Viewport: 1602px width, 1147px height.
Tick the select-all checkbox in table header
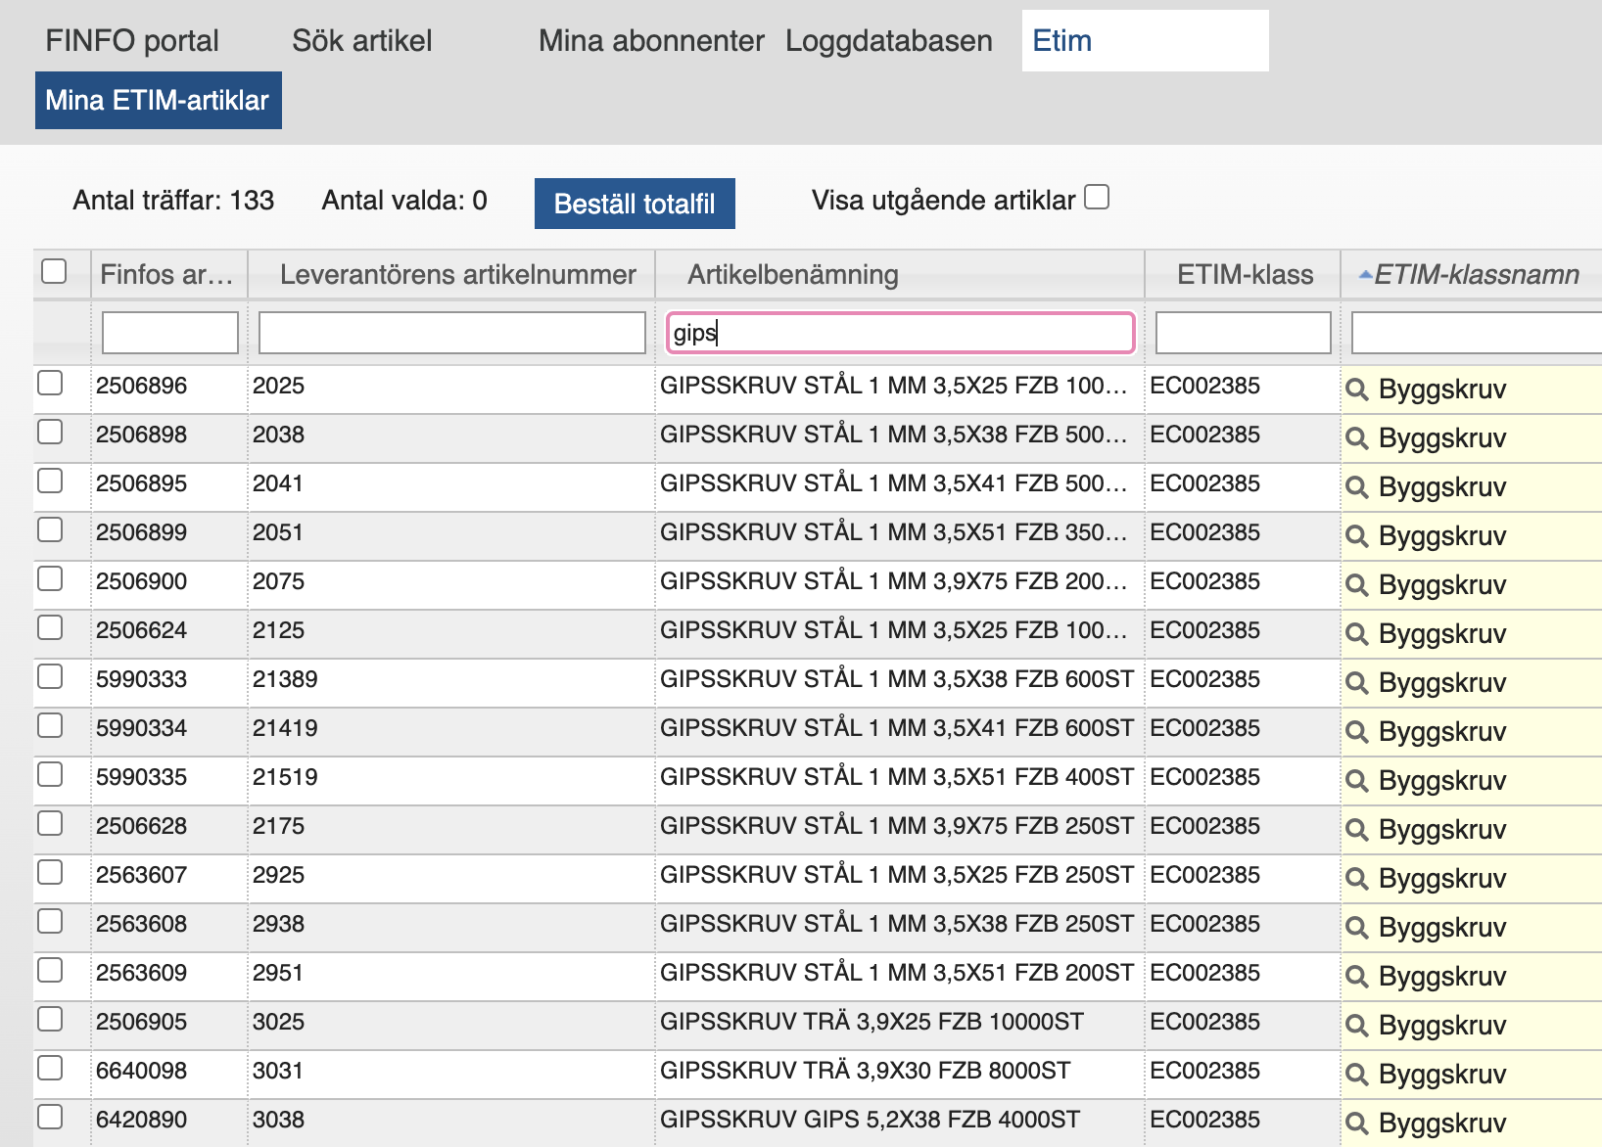[x=55, y=271]
